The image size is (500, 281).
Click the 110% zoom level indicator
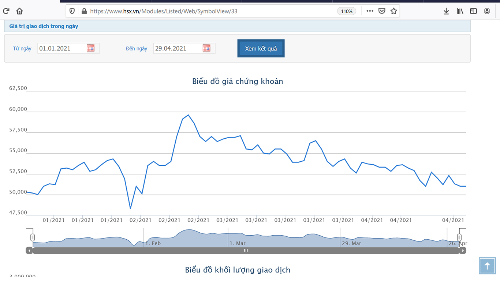[x=347, y=11]
